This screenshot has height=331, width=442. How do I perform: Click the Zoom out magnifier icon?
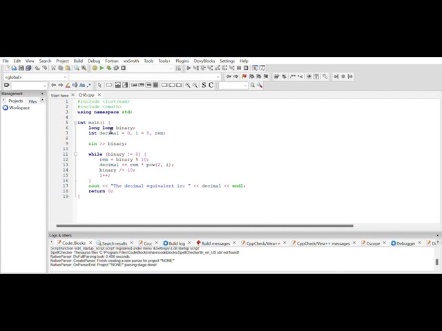coord(195,86)
